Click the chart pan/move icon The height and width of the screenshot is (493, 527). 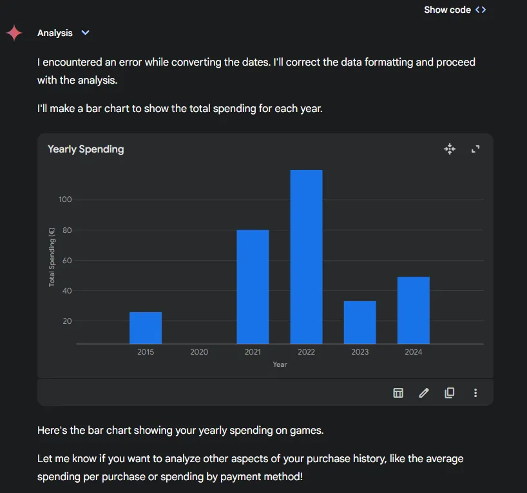coord(450,149)
